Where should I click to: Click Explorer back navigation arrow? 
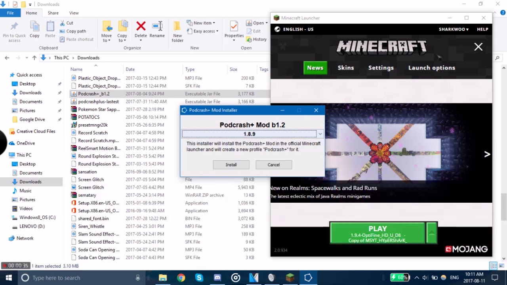click(x=7, y=58)
